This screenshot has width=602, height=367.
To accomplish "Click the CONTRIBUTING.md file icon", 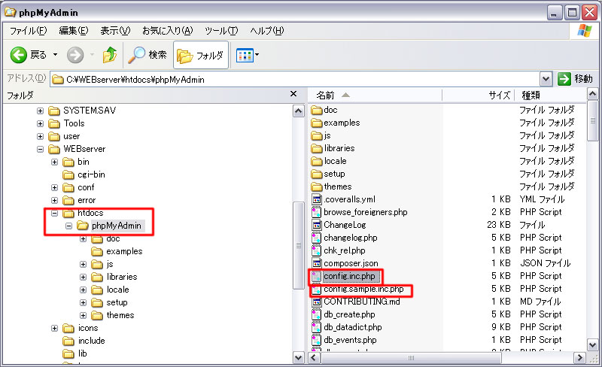I will point(316,302).
